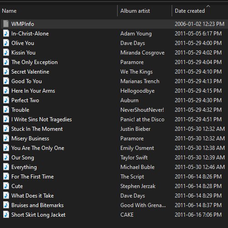Select I Write Sins Not Tragedies file name

(42, 119)
